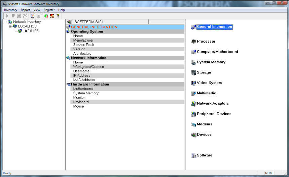Open the Inventory menu
The height and width of the screenshot is (177, 289).
(10, 10)
